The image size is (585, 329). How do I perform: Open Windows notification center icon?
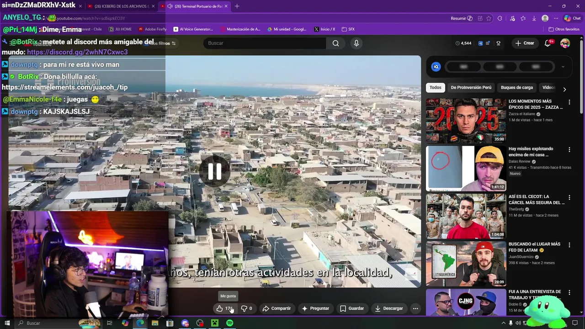pos(575,323)
